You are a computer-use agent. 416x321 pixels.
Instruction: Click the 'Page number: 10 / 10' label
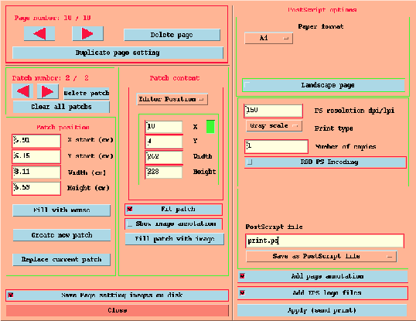click(53, 18)
